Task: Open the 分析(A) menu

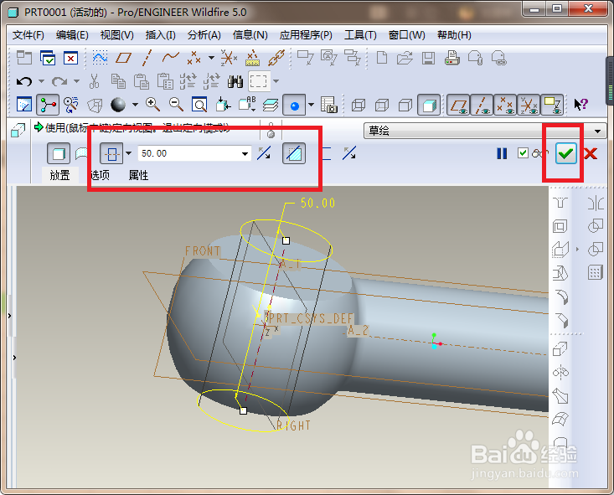Action: [204, 35]
